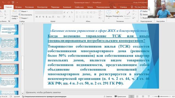Increase font size with larger A icon
Viewport: 175px width, 98px height.
(65, 13)
